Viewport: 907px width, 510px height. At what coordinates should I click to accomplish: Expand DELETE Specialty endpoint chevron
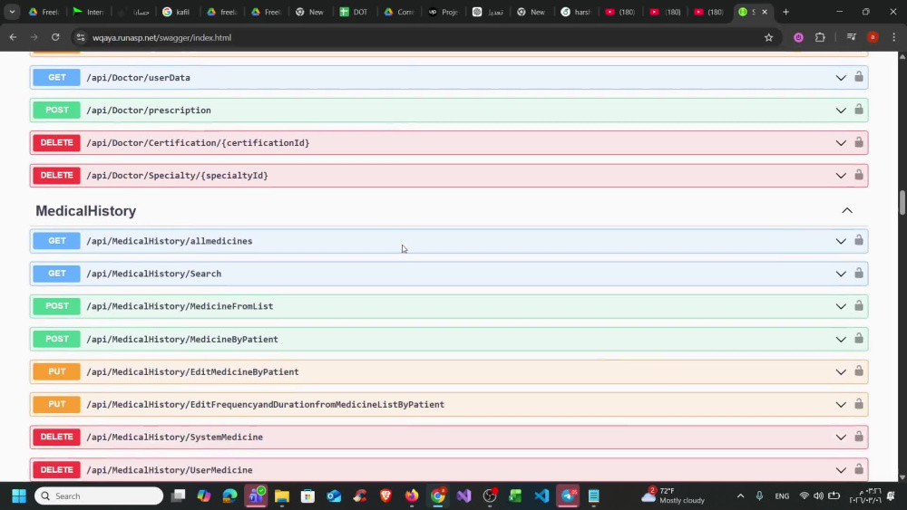pos(841,176)
